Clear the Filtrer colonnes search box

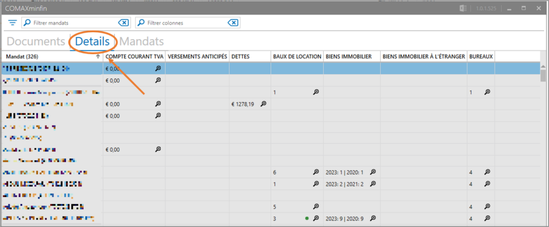pos(233,23)
